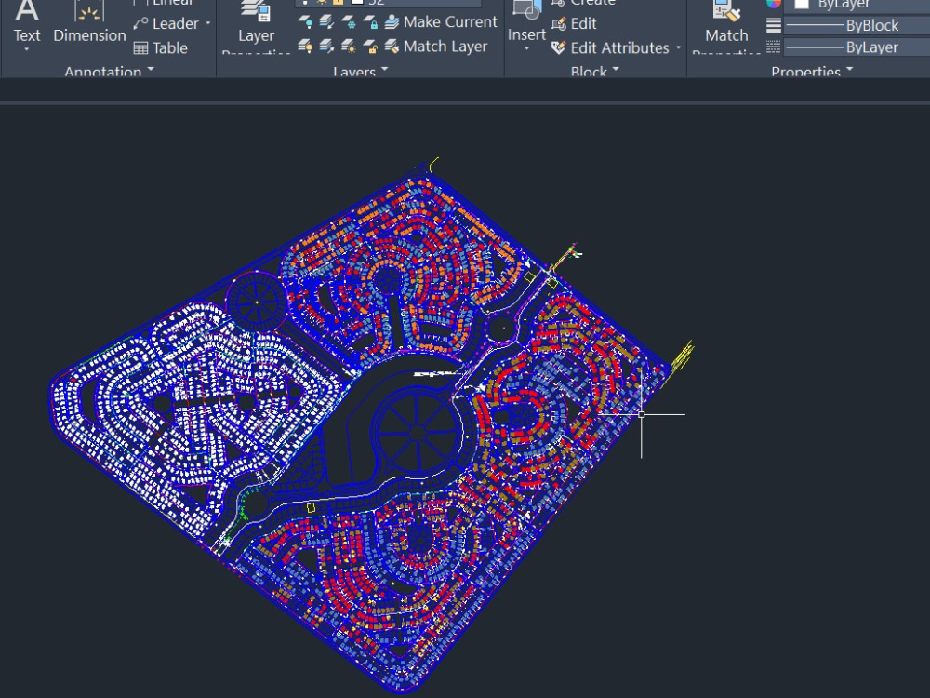
Task: Toggle the Freeze layer control
Action: [350, 21]
